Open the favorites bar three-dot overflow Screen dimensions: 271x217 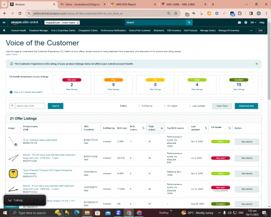click(x=251, y=30)
